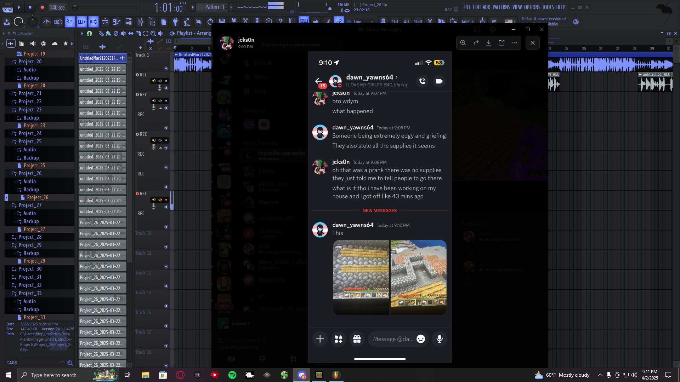The image size is (680, 382).
Task: Open the Piano roll view
Action: 117,22
